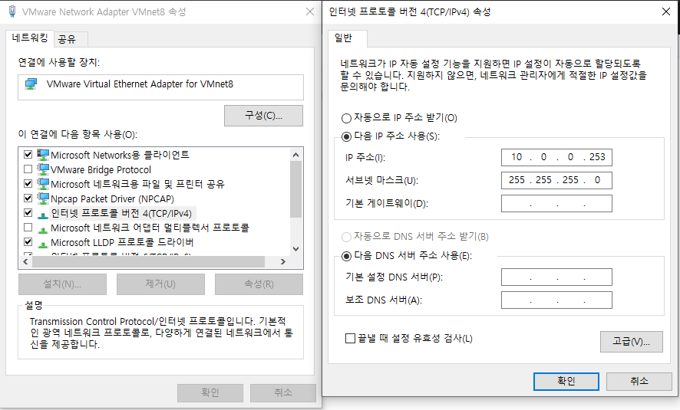The image size is (680, 410).
Task: Enable the VMware Bridge Protocol checkbox
Action: [x=28, y=169]
